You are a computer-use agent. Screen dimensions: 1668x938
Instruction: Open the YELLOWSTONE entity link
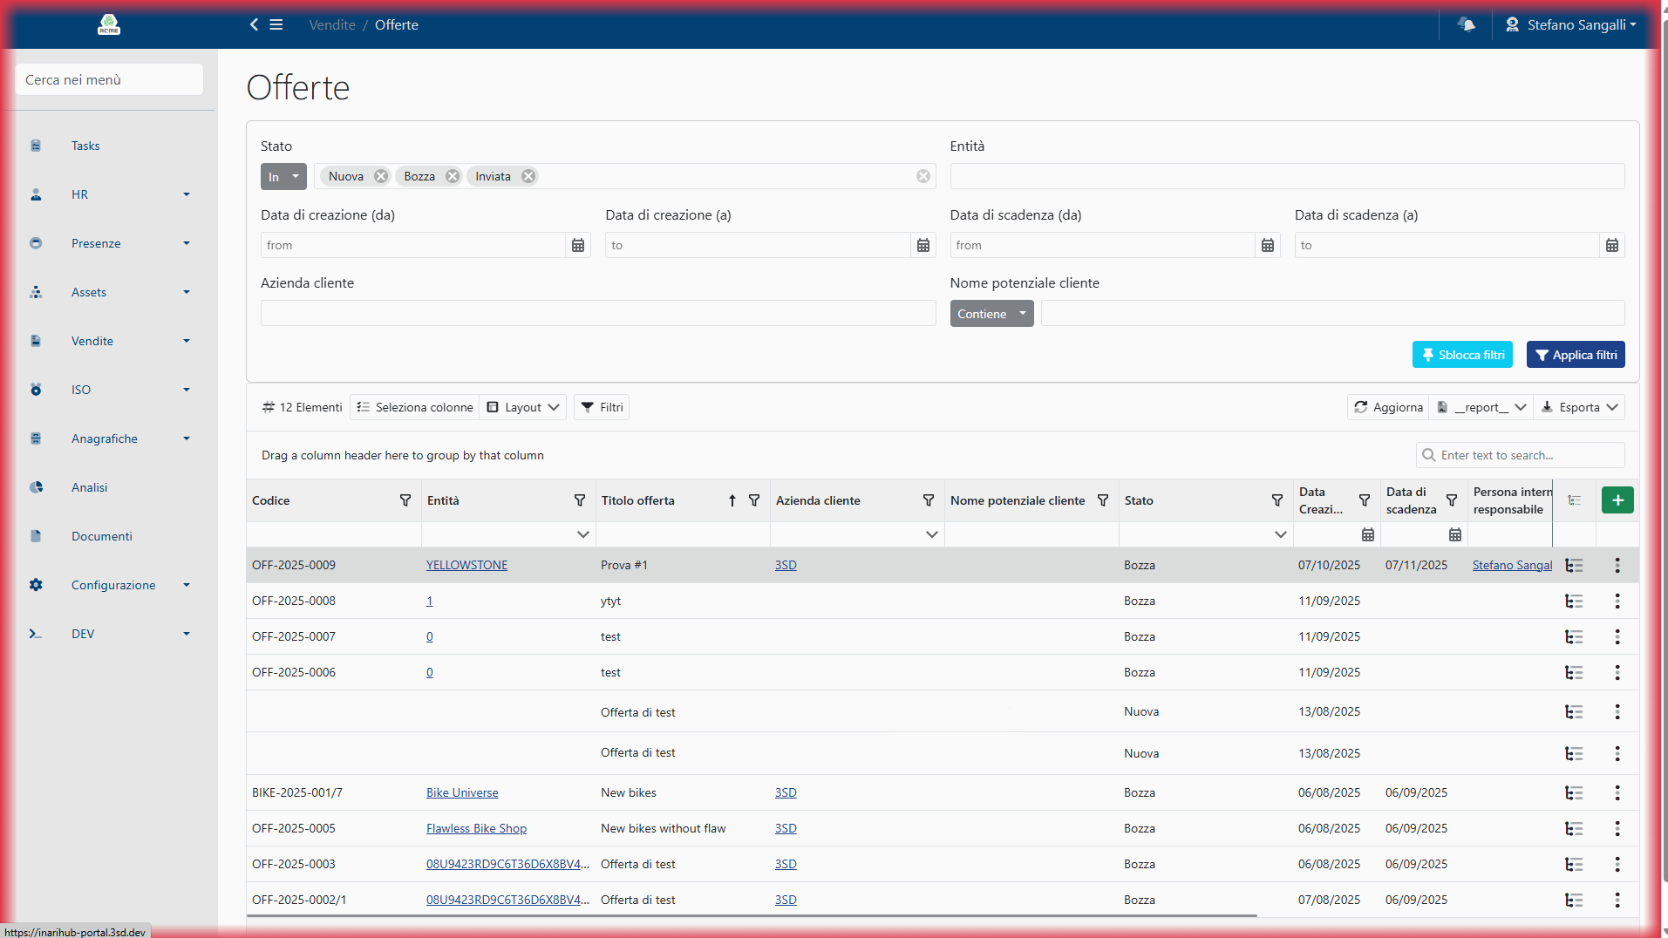[466, 566]
